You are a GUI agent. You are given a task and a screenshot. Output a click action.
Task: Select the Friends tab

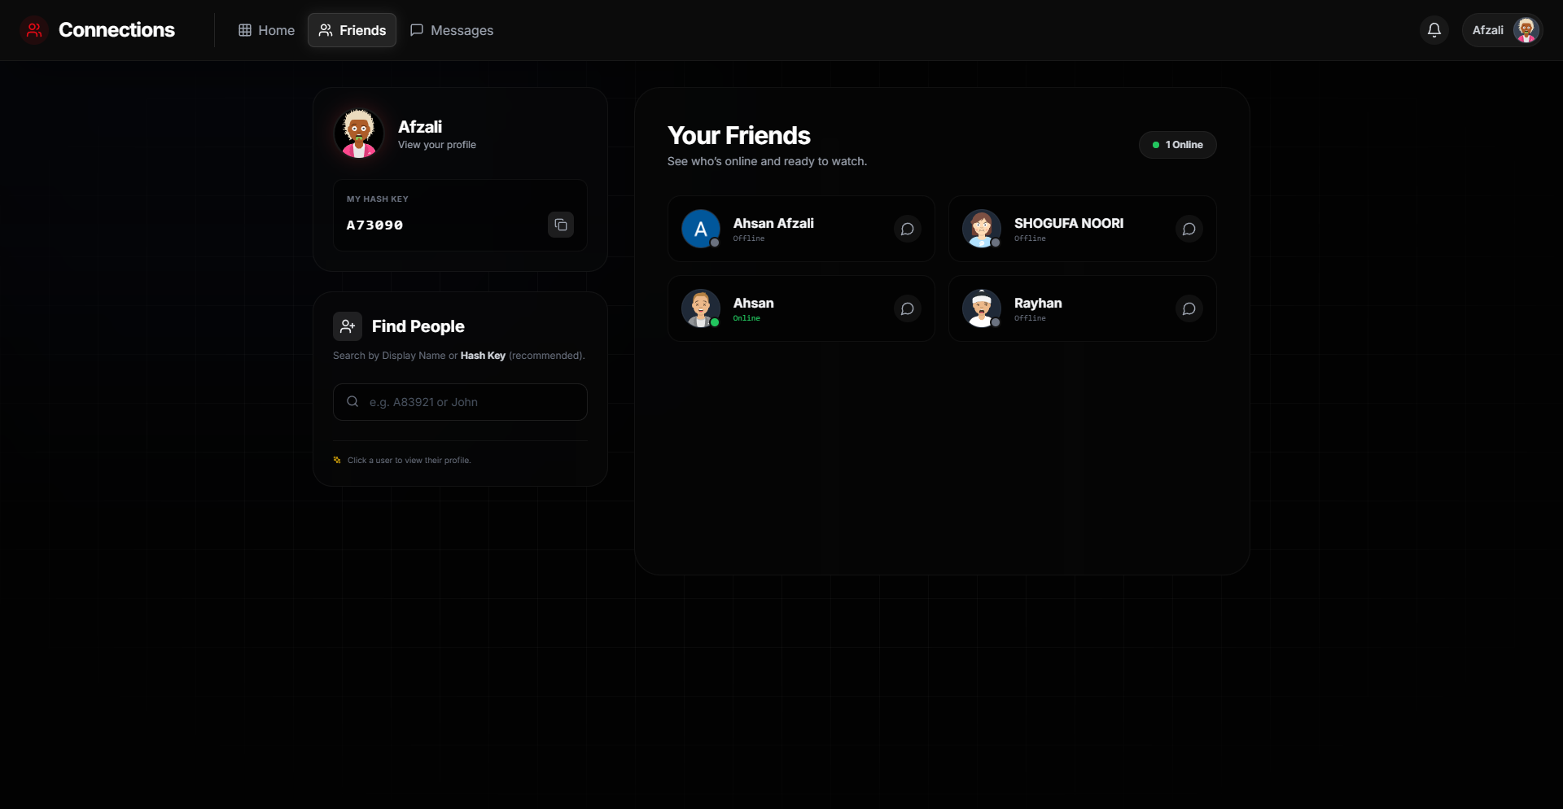click(x=352, y=30)
